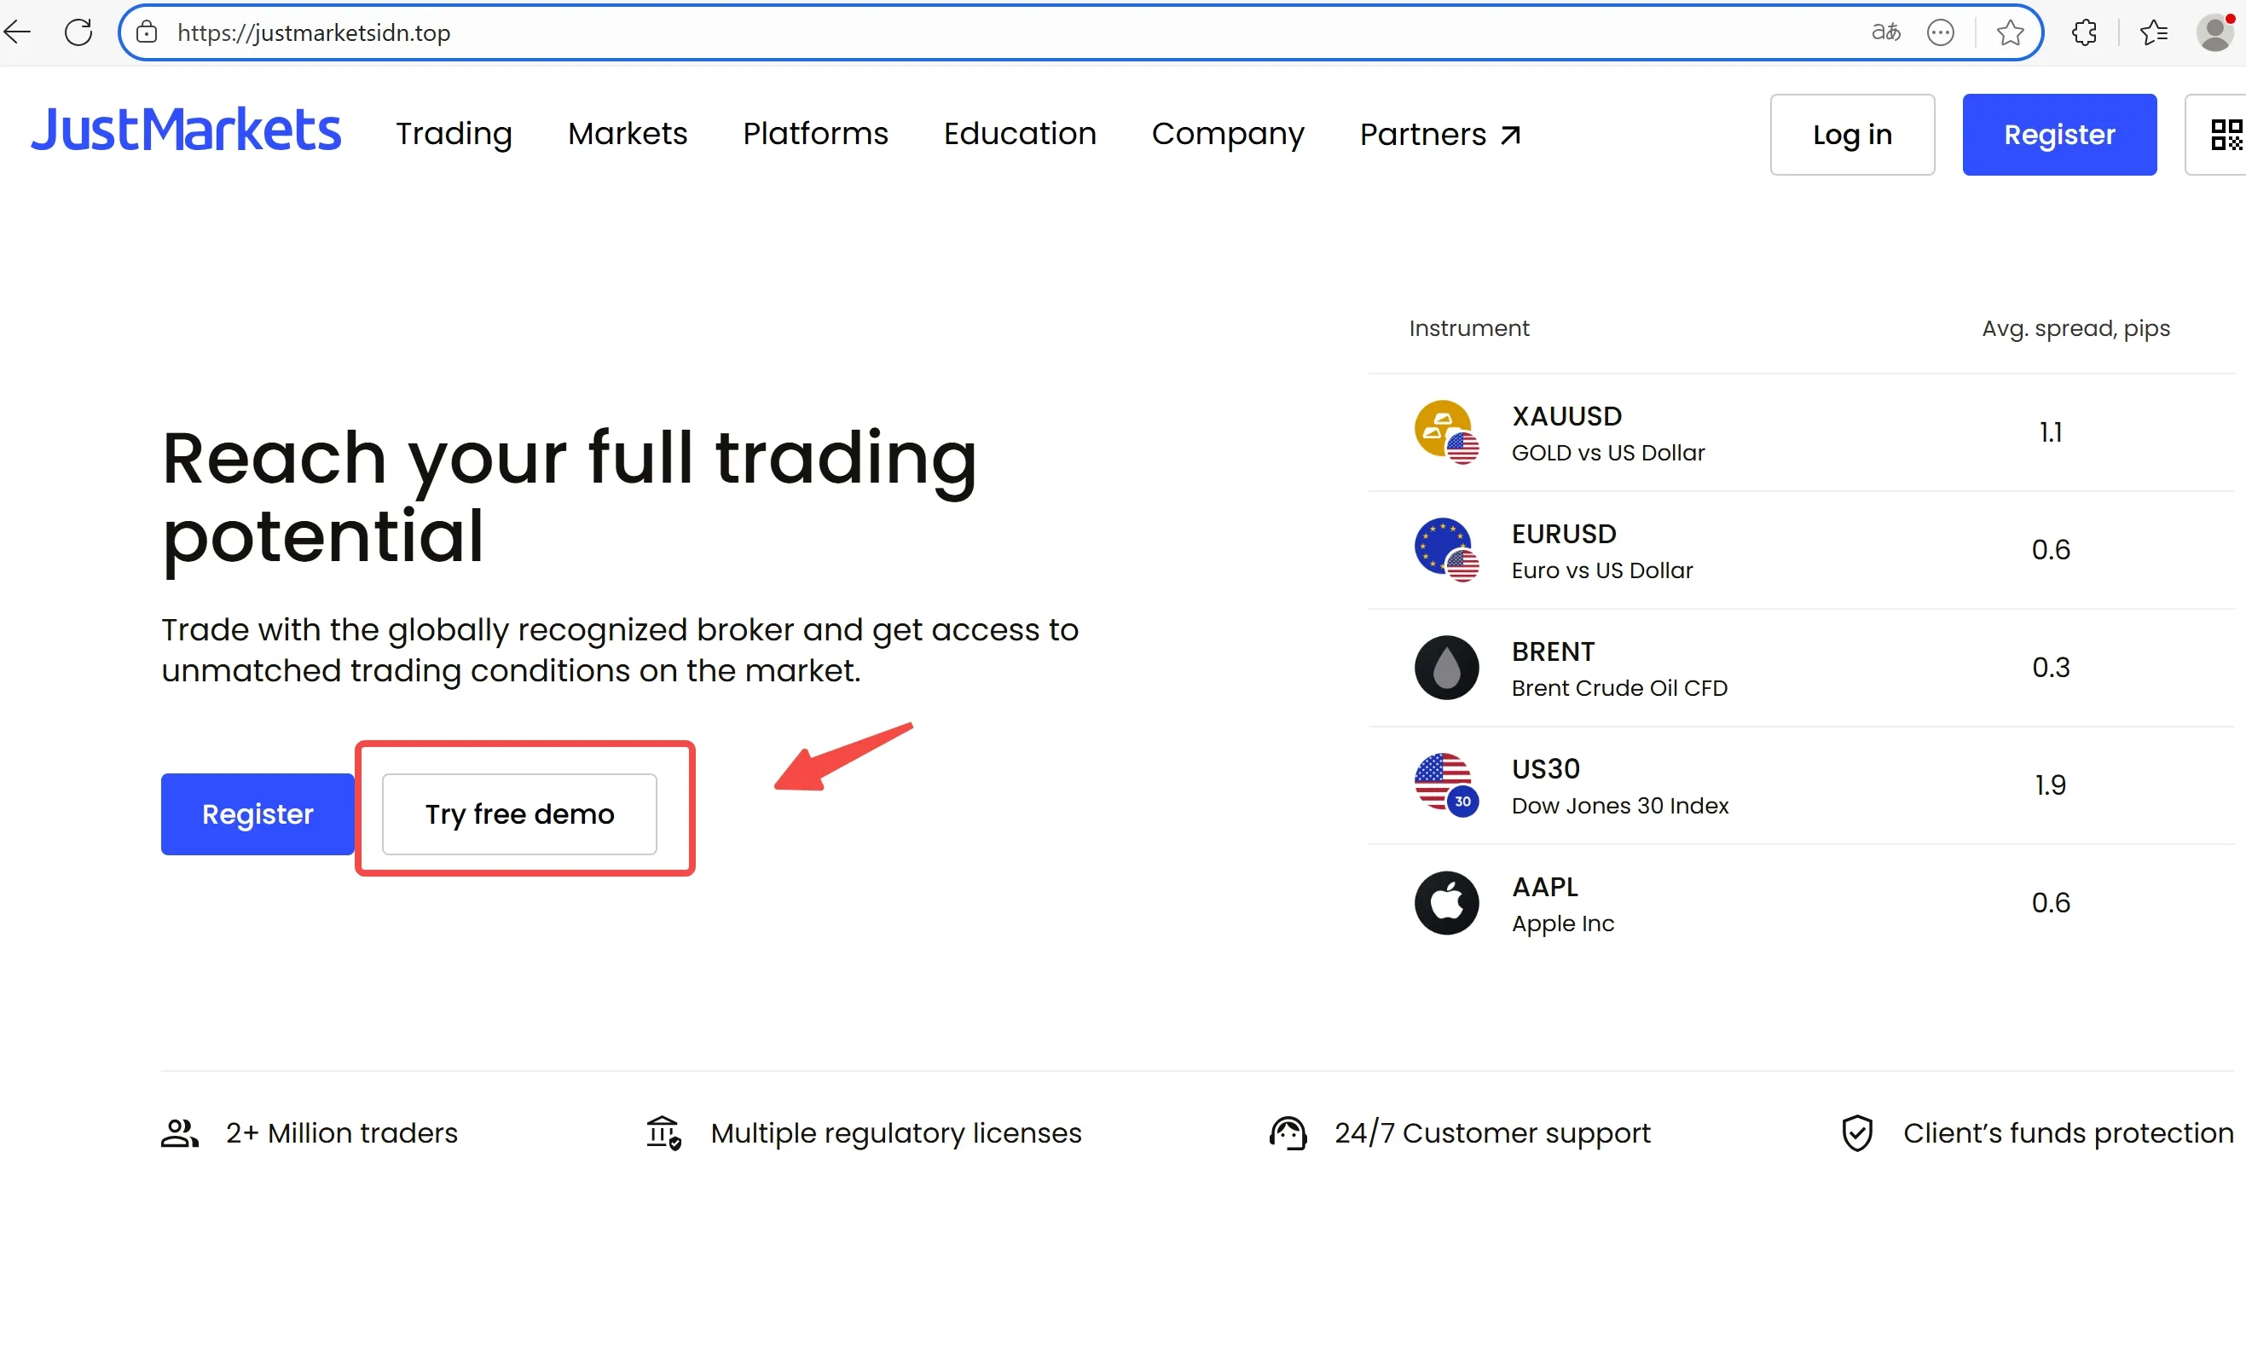Click 'Apple Inc' description

click(x=1562, y=923)
